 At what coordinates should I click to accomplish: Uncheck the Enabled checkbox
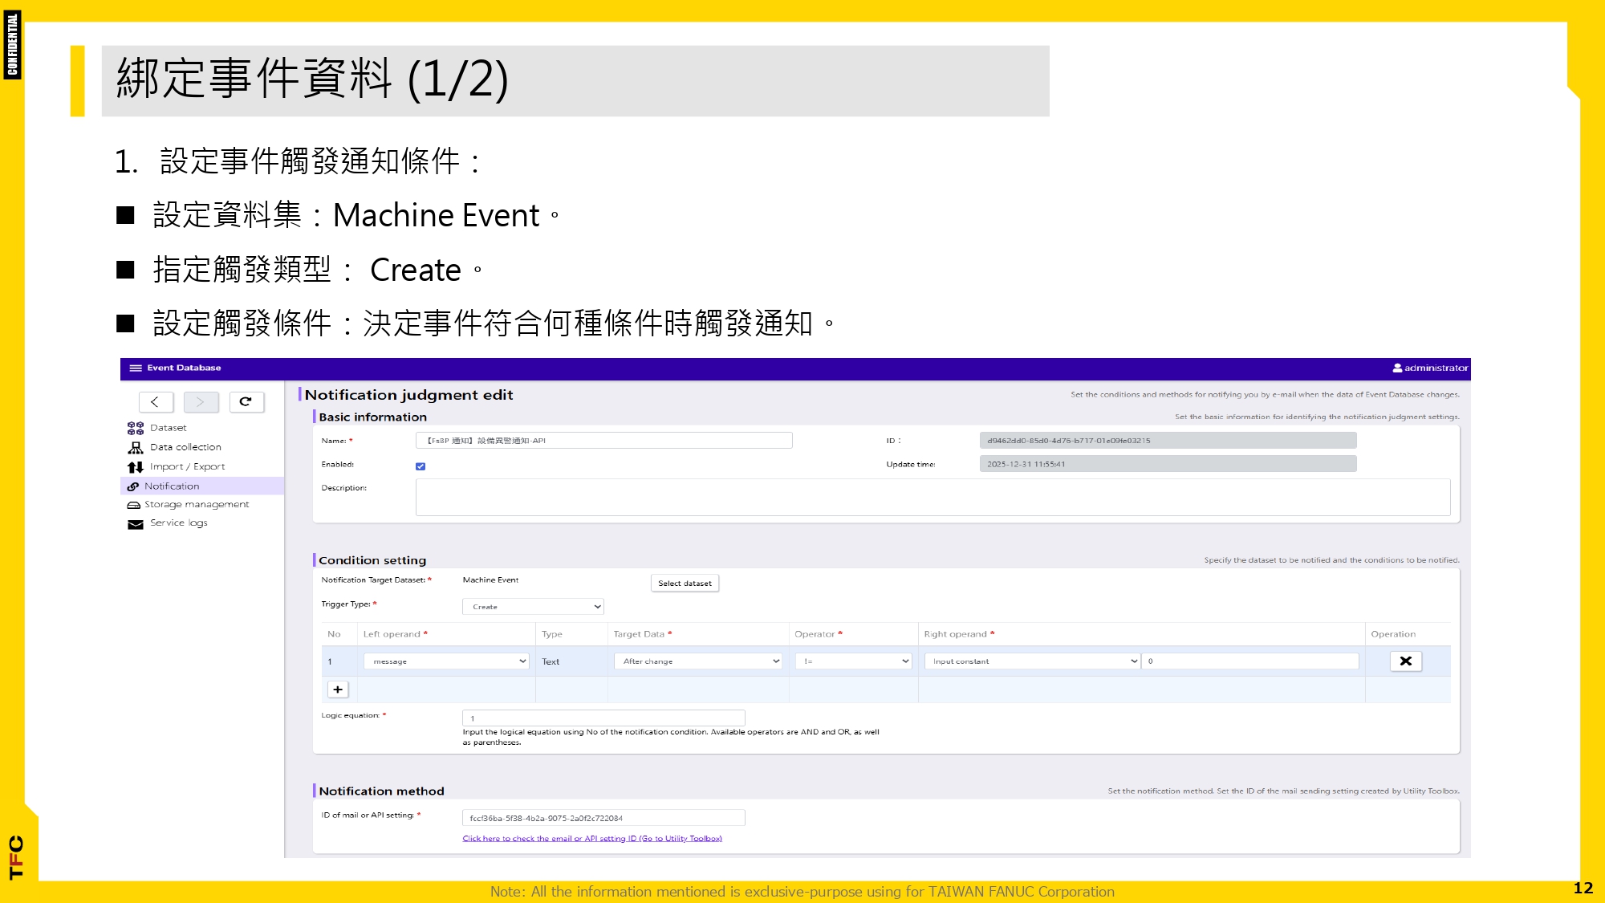421,465
